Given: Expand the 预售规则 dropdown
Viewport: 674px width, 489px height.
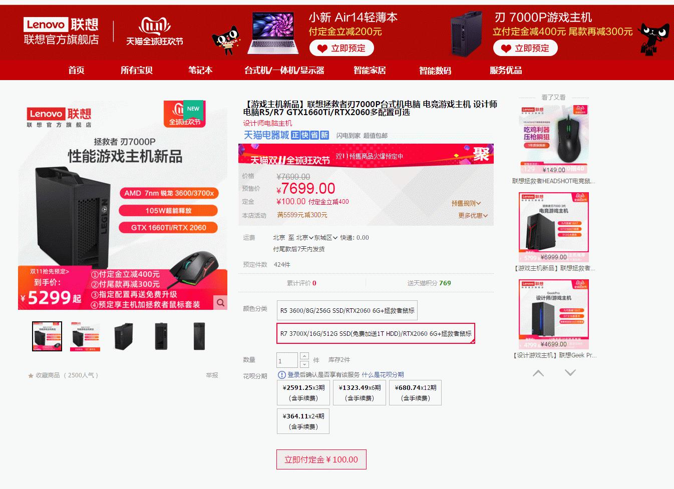Looking at the screenshot, I should 466,203.
